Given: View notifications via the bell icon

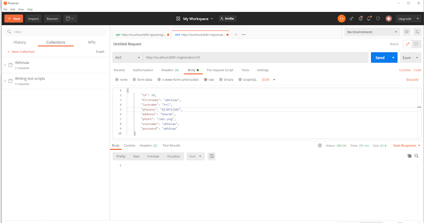Looking at the screenshot, I should (369, 18).
